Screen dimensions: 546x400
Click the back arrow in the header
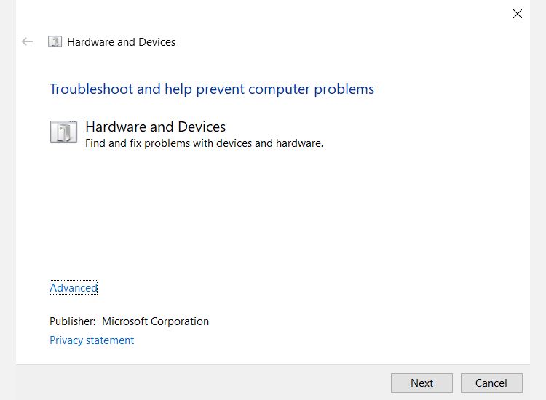point(28,41)
